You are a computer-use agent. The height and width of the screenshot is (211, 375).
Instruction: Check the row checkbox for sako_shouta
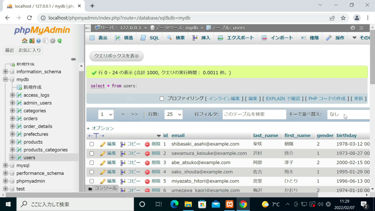(92, 172)
